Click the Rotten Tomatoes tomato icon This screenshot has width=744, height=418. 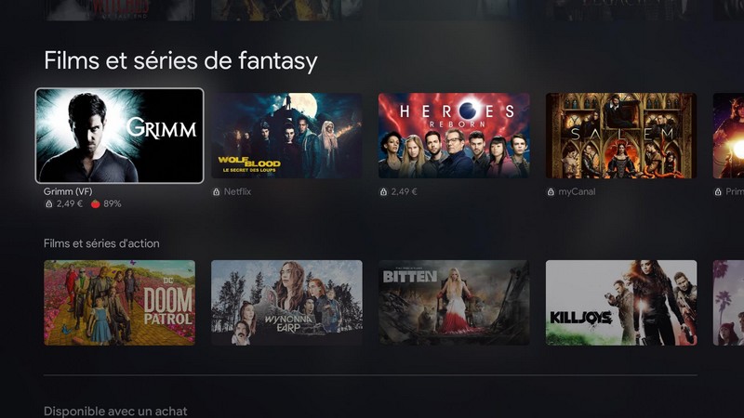(x=96, y=203)
